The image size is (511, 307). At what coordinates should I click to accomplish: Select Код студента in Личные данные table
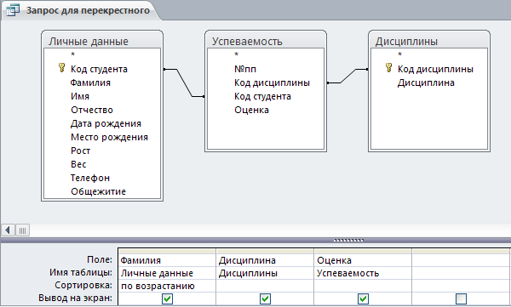click(x=99, y=69)
